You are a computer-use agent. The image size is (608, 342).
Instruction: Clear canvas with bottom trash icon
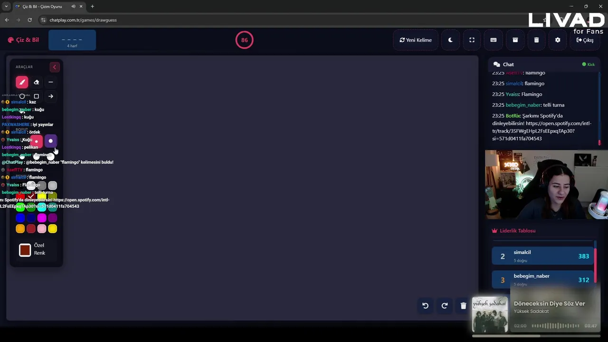(463, 306)
